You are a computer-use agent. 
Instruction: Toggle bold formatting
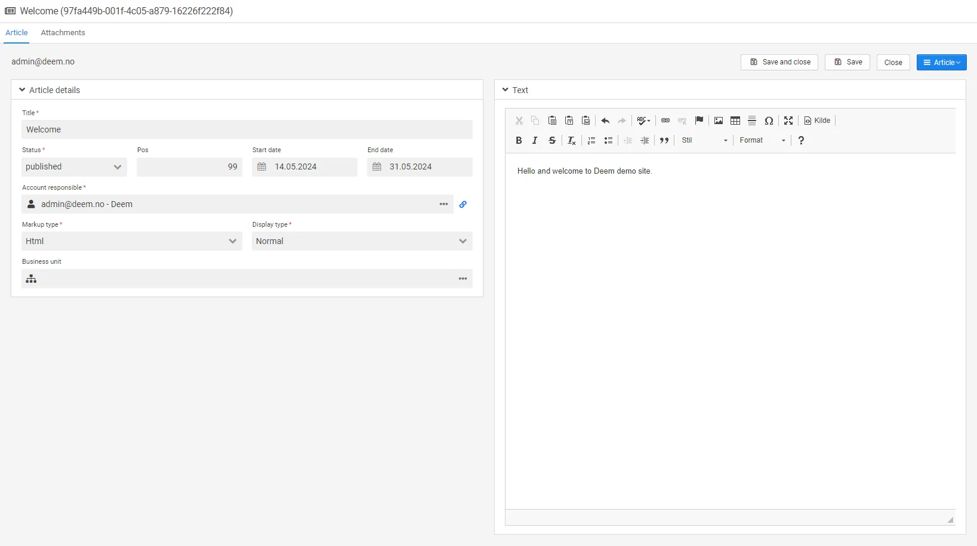coord(519,140)
